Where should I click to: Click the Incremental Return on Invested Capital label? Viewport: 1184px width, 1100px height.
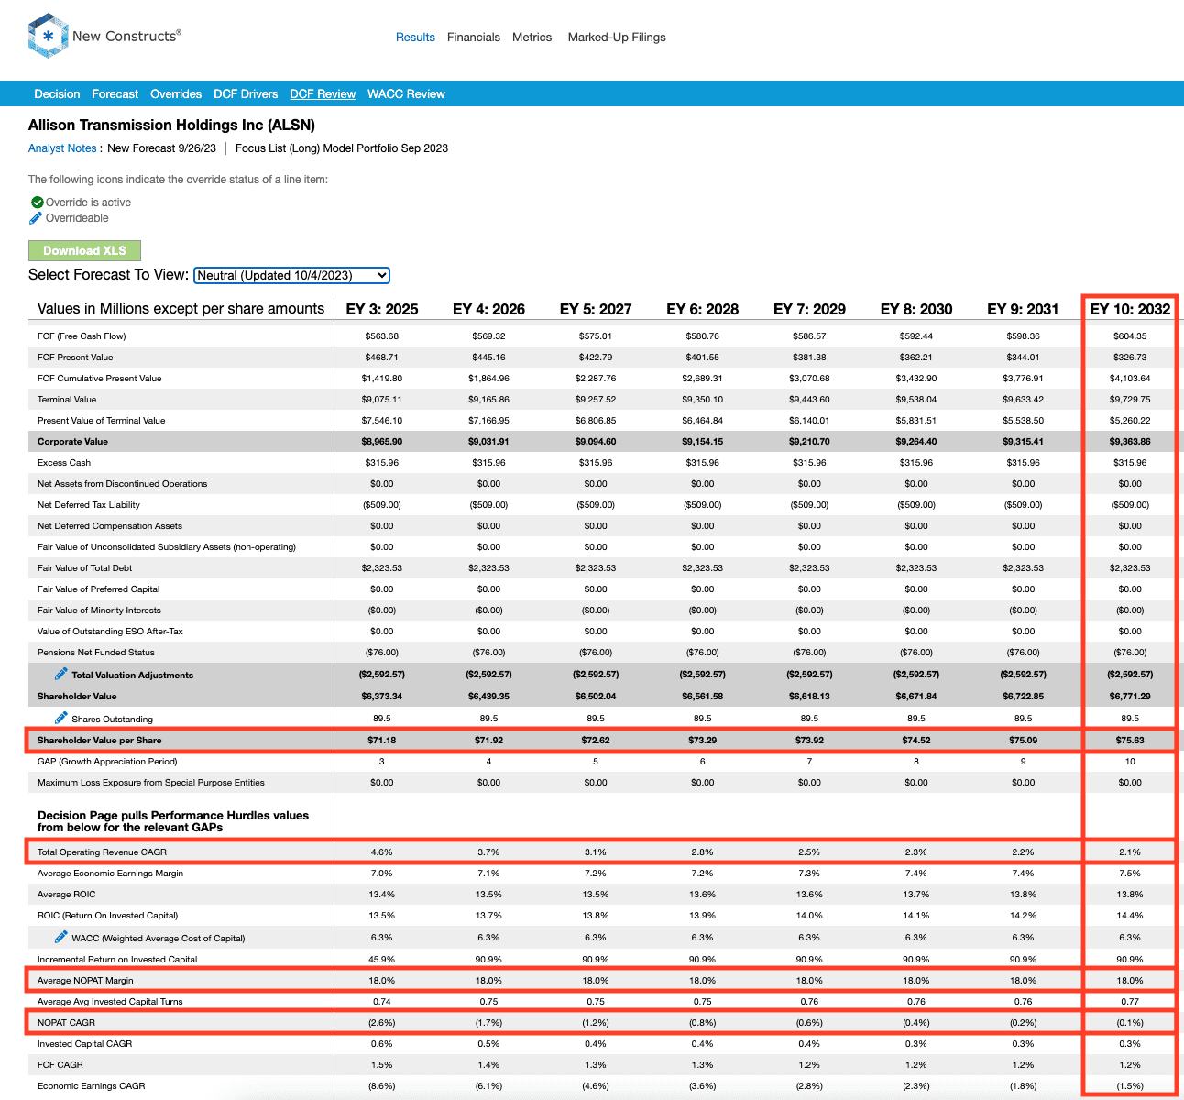pos(117,960)
